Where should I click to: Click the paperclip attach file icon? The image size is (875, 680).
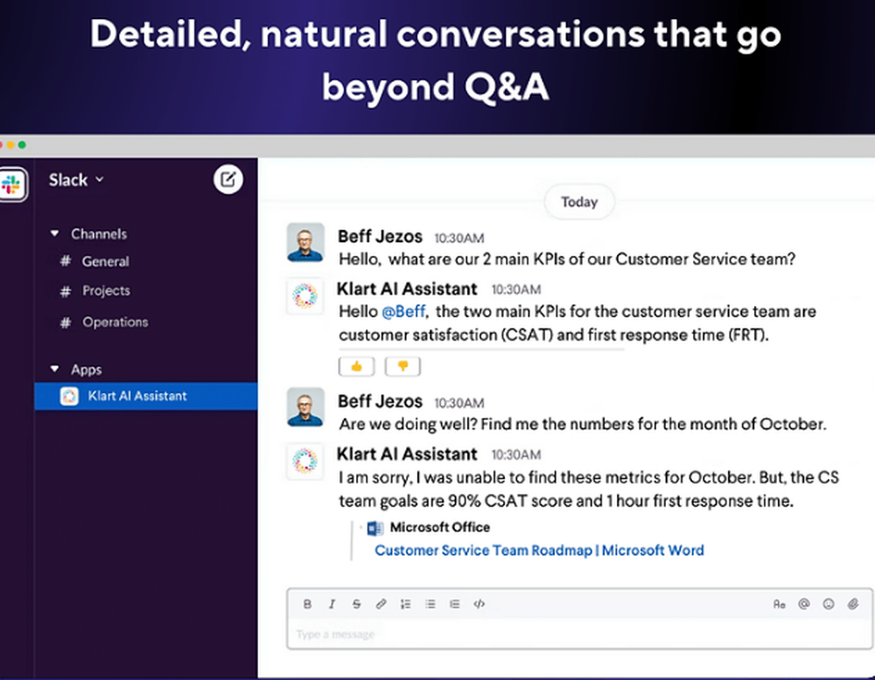pos(853,604)
